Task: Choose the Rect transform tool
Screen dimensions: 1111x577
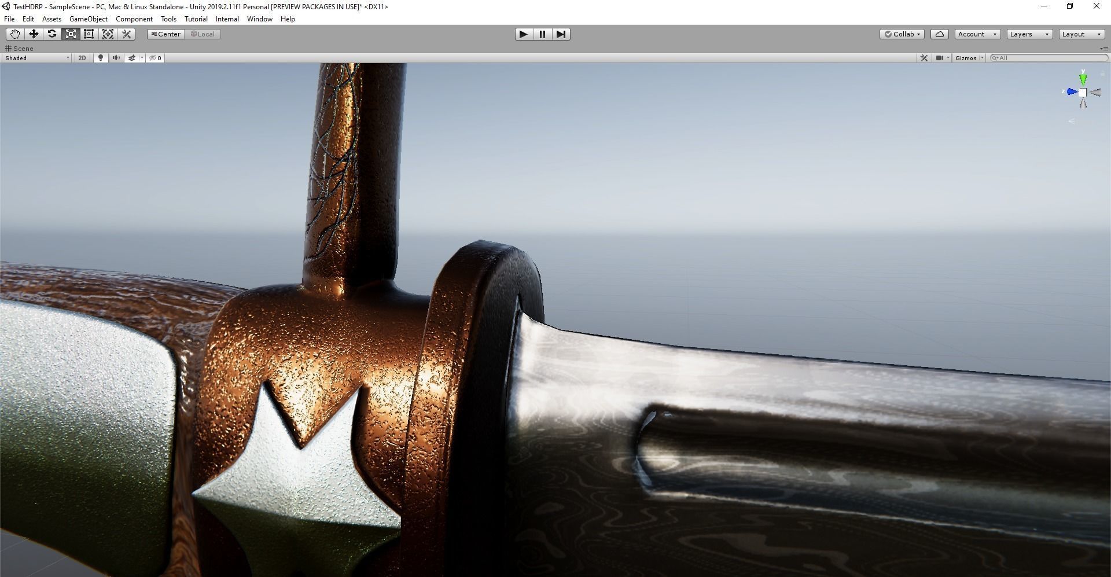Action: point(89,34)
